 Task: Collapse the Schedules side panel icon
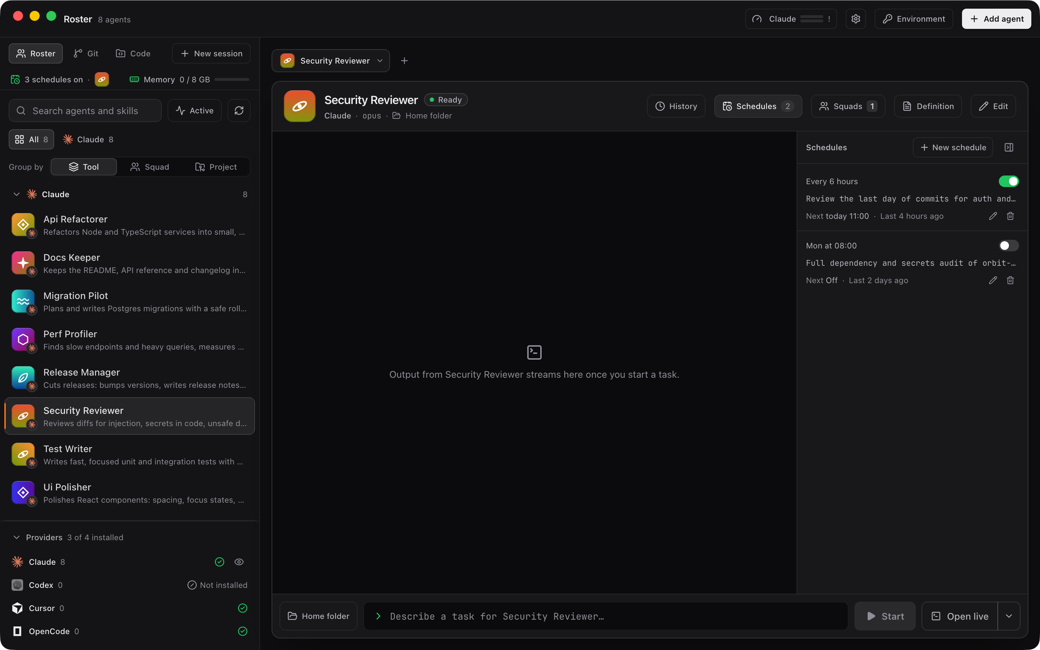pyautogui.click(x=1009, y=147)
